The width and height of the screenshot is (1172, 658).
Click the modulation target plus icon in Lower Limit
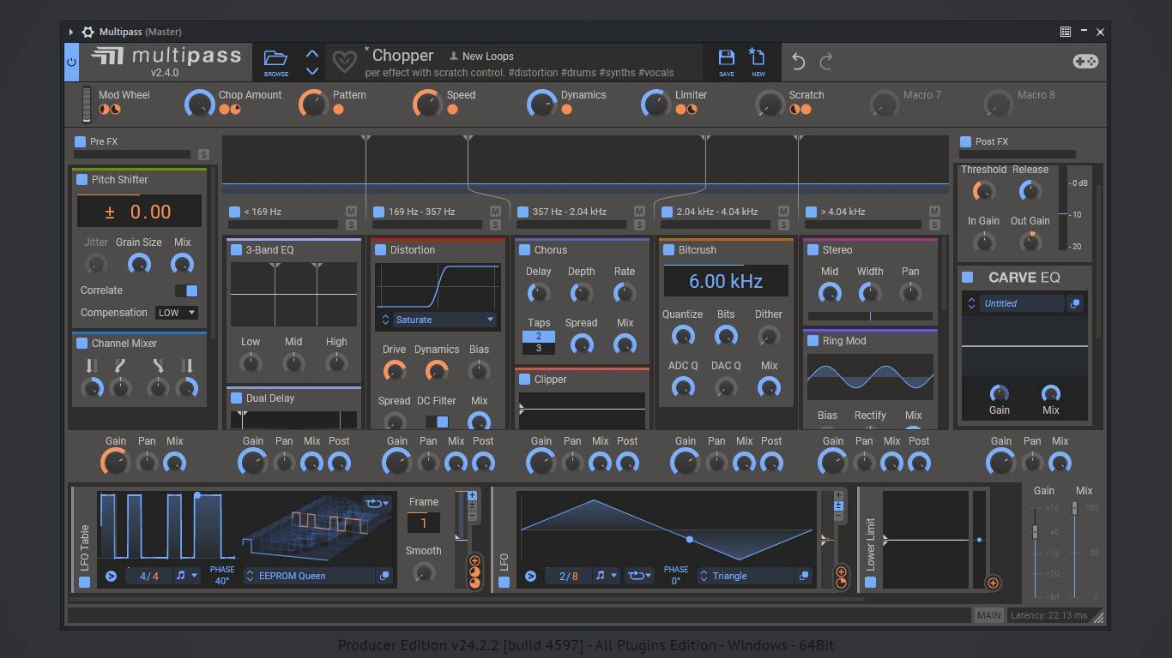point(993,583)
